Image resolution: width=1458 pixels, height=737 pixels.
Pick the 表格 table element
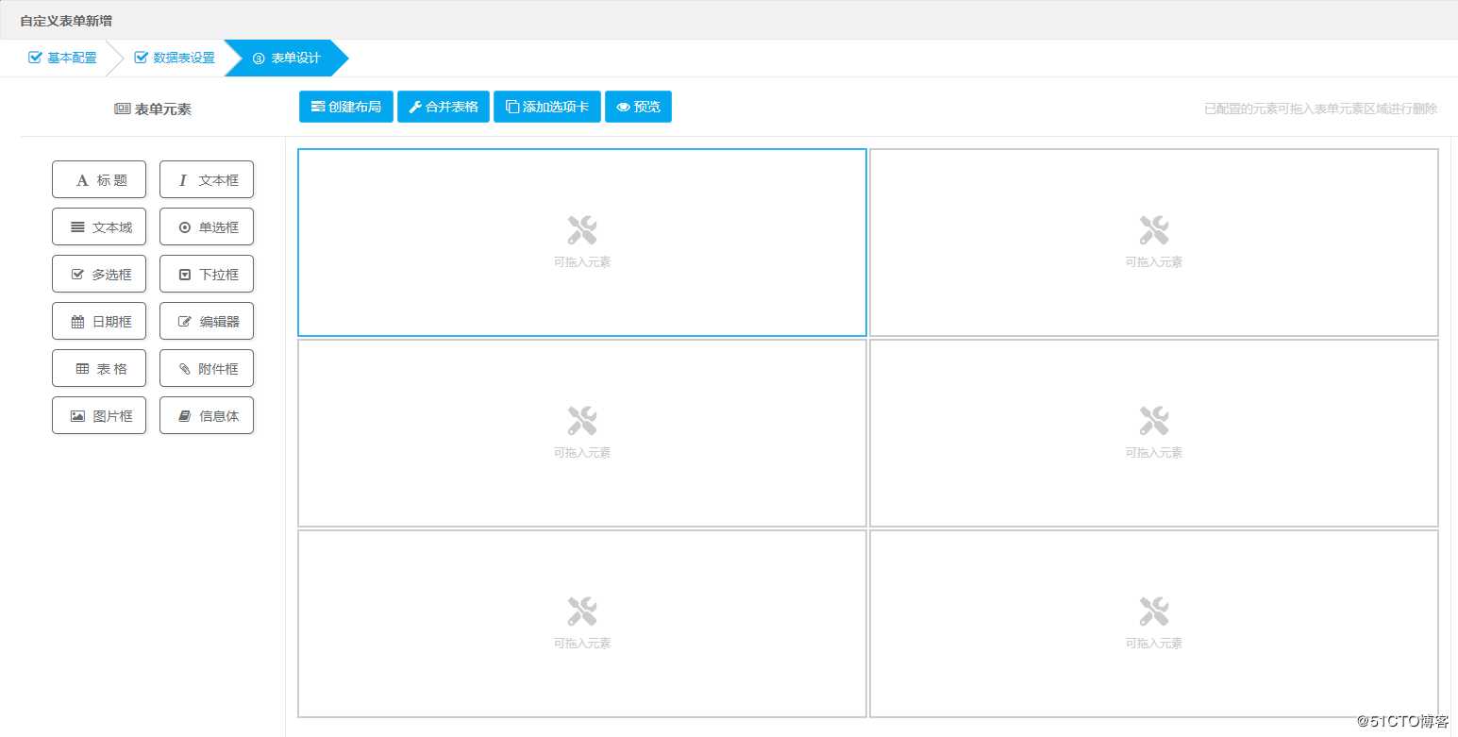pyautogui.click(x=99, y=368)
